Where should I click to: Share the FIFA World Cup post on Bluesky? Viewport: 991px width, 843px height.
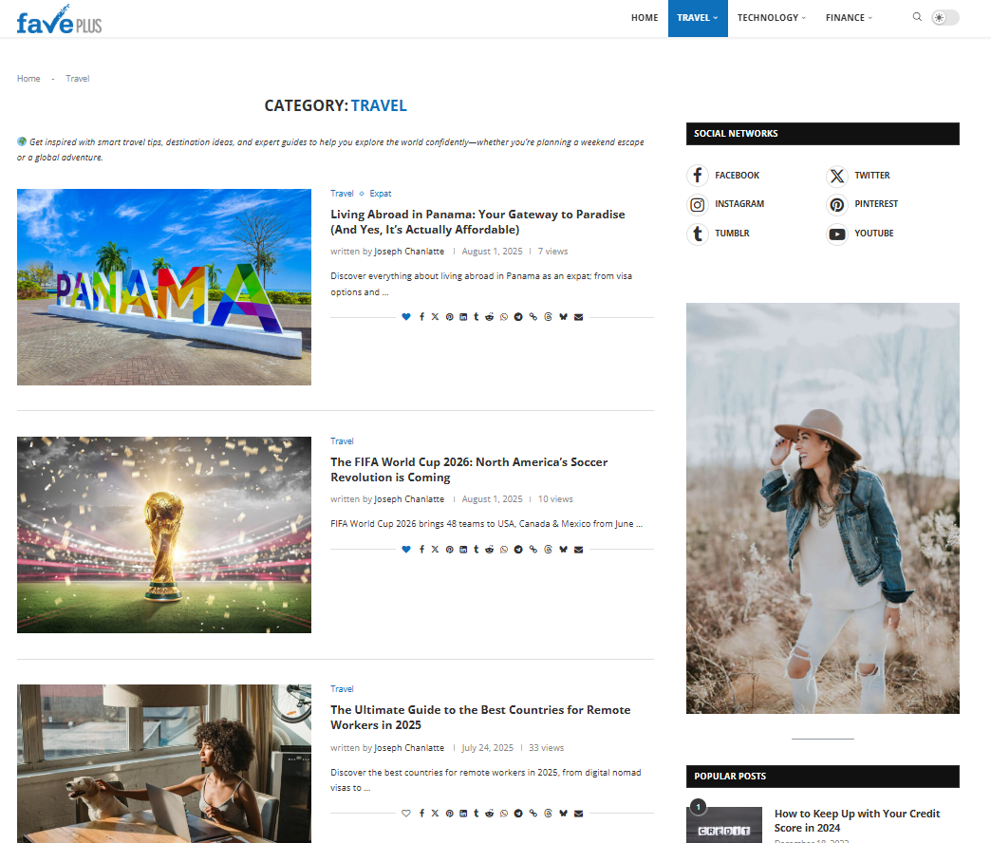click(563, 549)
